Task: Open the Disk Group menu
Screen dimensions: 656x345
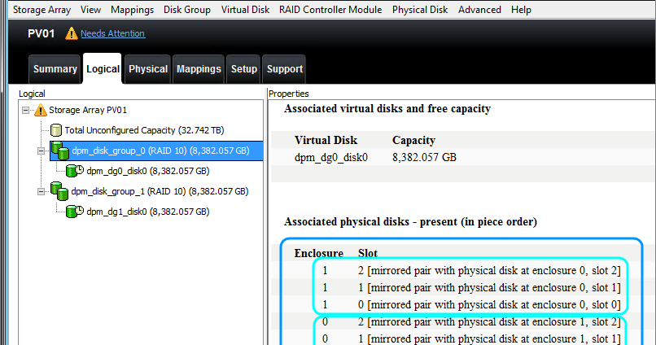Action: tap(187, 10)
